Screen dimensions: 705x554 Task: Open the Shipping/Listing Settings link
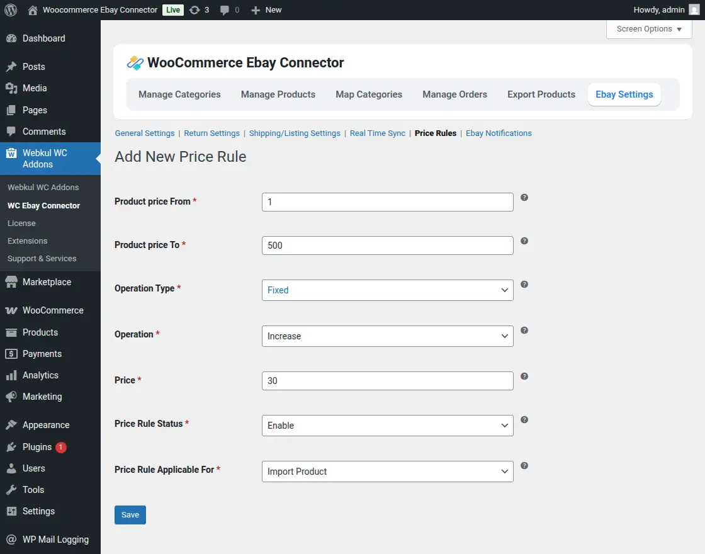(x=295, y=133)
